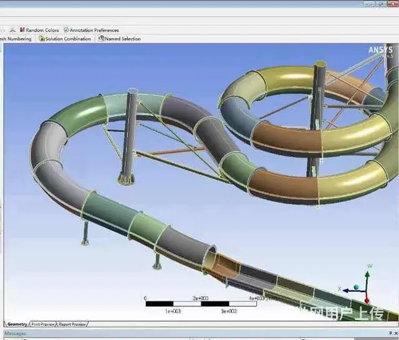Close the ANSYS window
The image size is (399, 340).
tap(393, 4)
